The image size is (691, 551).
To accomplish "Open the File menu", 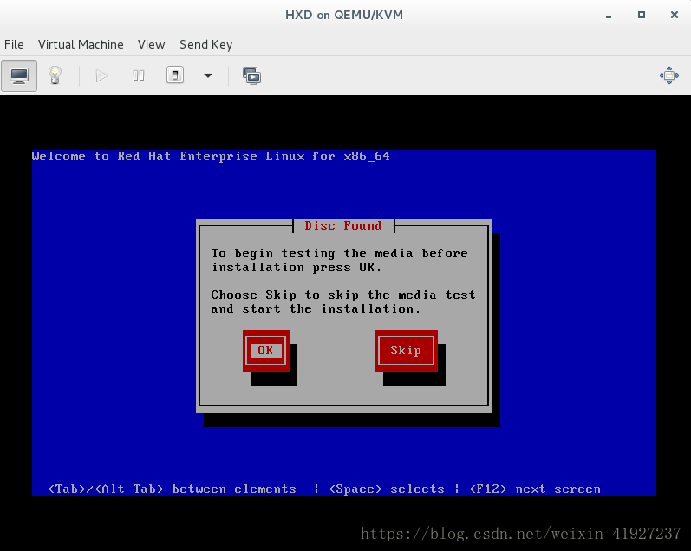I will pyautogui.click(x=14, y=44).
